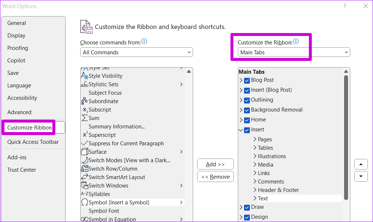Click the Add >> button

[x=215, y=164]
